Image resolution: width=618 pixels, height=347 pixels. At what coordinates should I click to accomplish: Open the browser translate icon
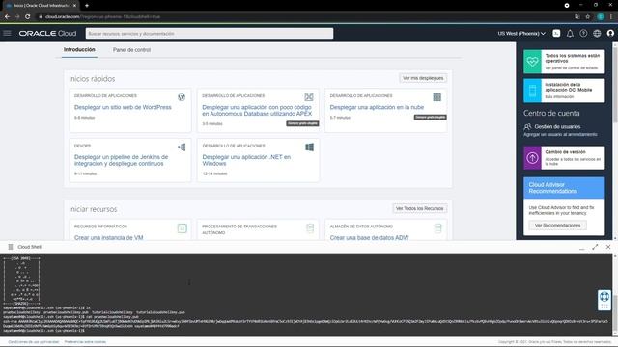[x=577, y=17]
